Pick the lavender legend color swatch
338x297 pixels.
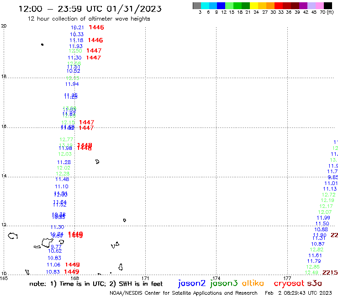(x=311, y=5)
